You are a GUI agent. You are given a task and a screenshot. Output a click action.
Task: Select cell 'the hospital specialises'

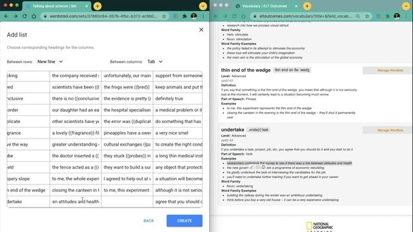point(127,110)
